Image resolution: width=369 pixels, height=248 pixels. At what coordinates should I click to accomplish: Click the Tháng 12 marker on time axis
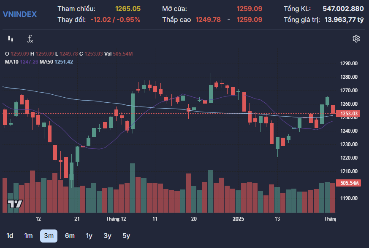116,219
